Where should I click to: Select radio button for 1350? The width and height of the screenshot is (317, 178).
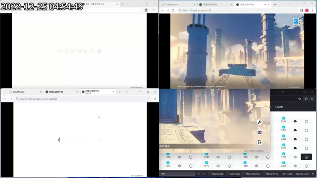click(191, 157)
